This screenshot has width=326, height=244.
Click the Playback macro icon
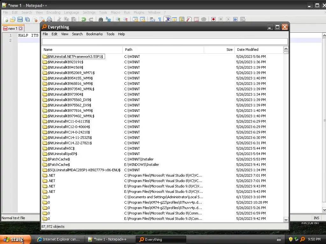(x=228, y=19)
